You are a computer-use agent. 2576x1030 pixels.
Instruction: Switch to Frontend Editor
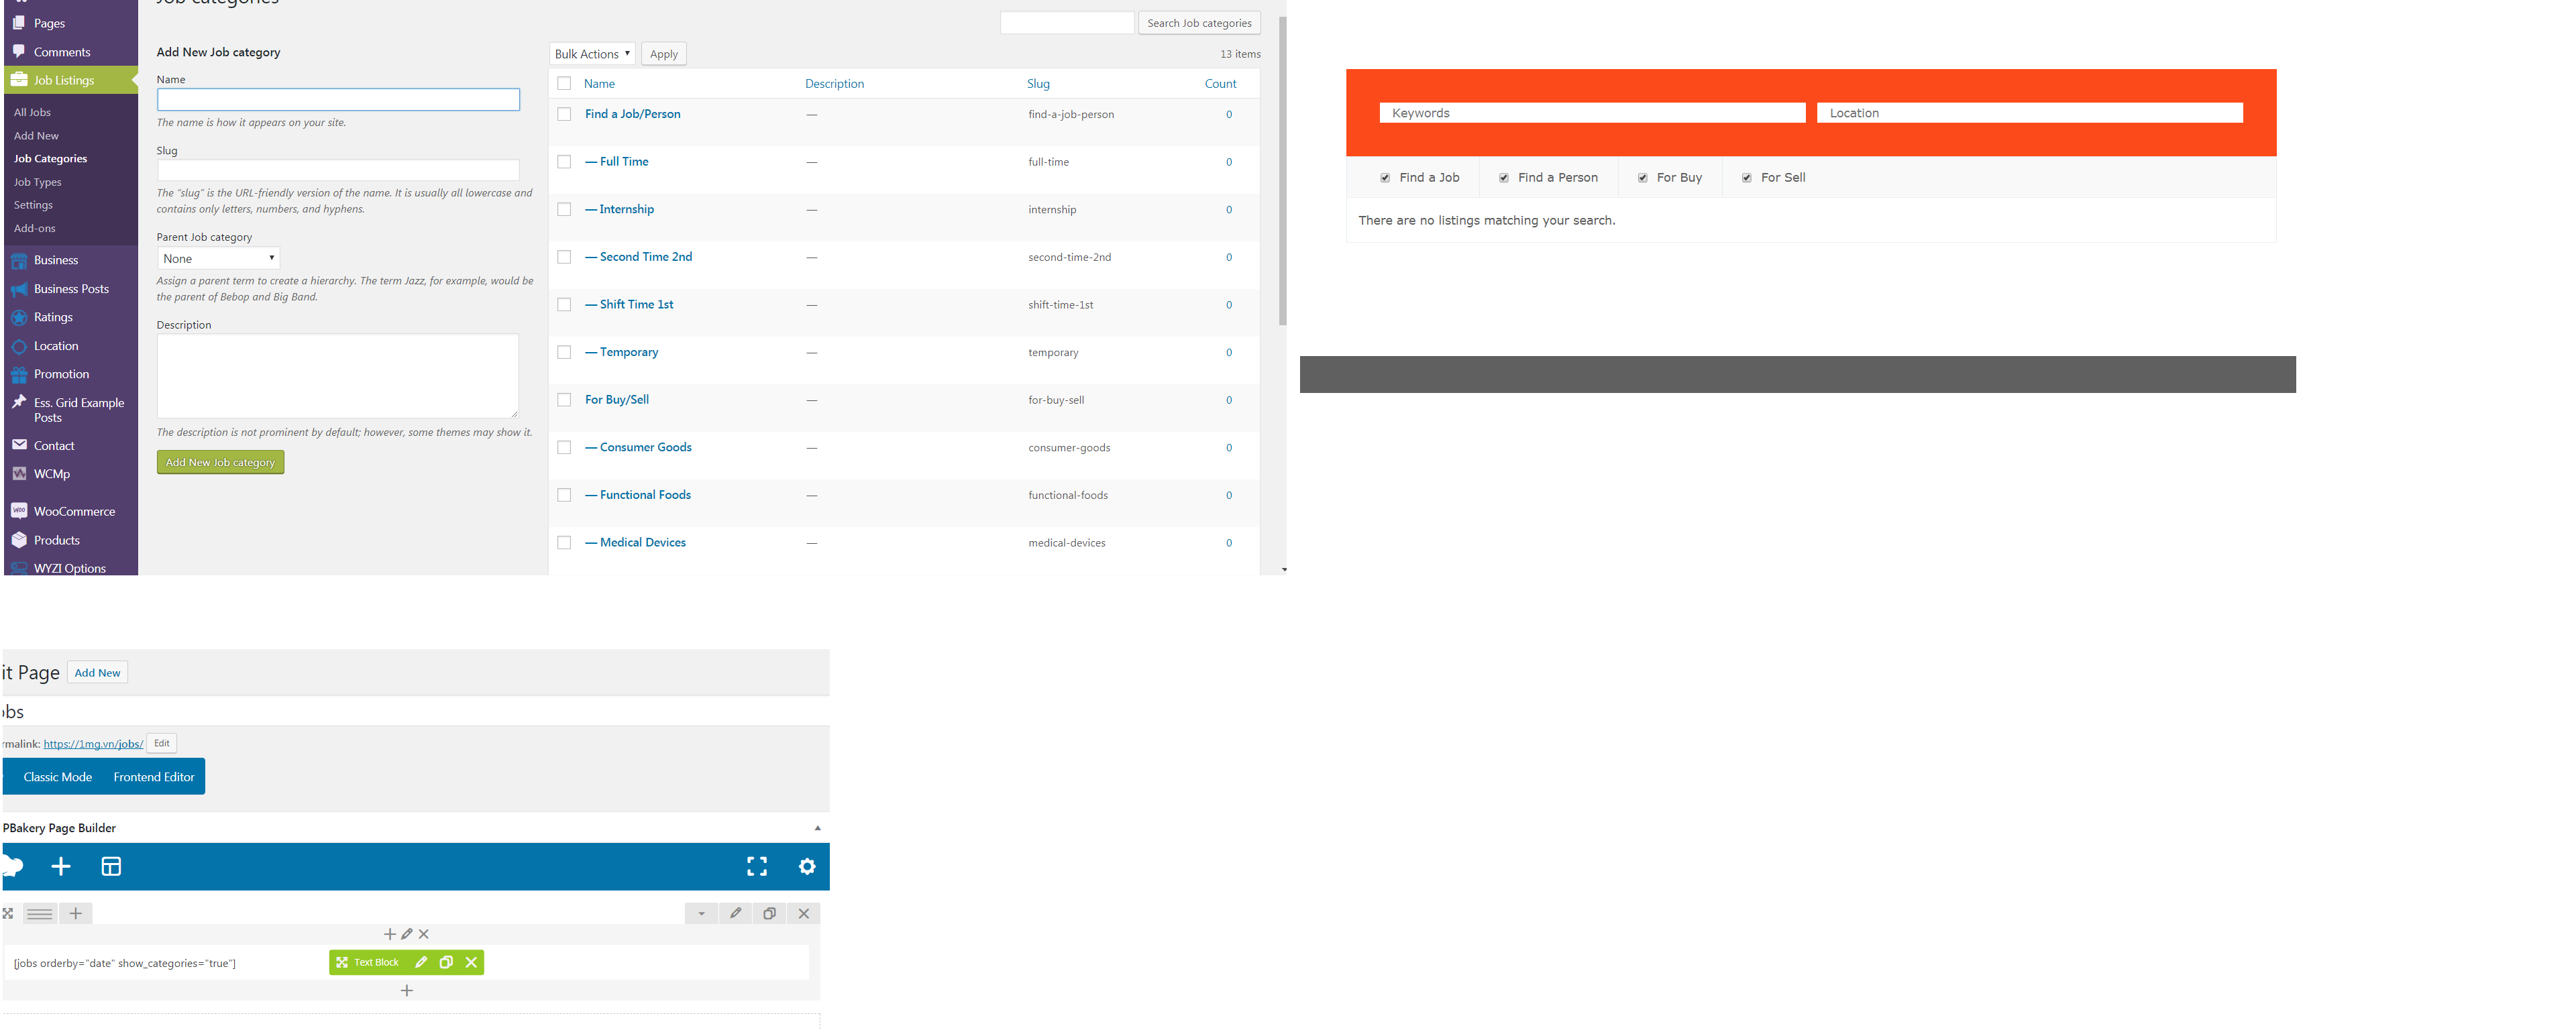(154, 777)
